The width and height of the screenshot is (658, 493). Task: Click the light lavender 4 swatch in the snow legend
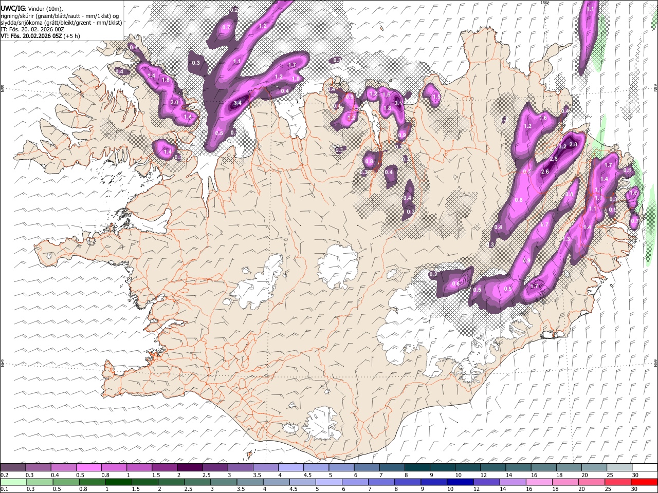291,468
